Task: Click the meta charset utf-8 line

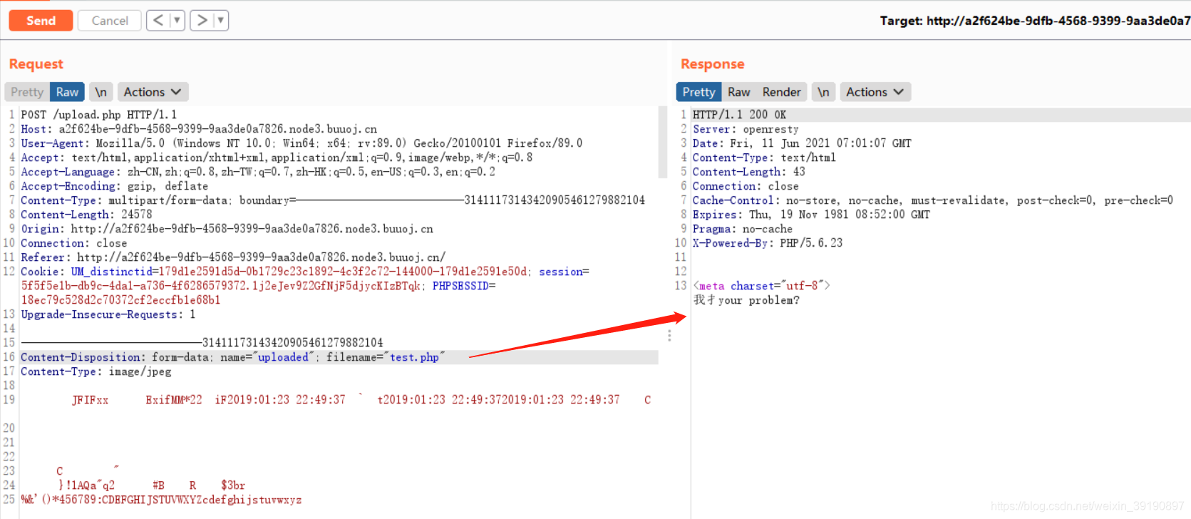Action: tap(761, 286)
